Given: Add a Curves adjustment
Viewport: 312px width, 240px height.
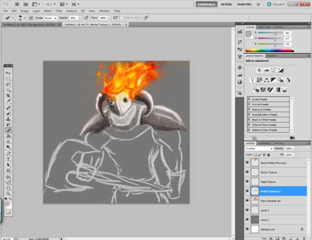Looking at the screenshot, I should (273, 70).
